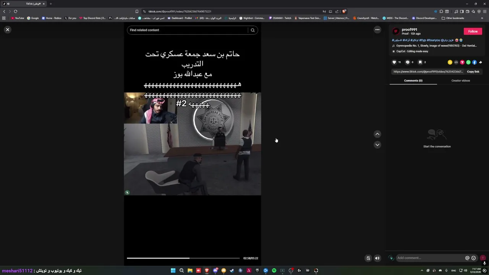Open CapCut - Editing made easy link
The width and height of the screenshot is (489, 275).
(x=412, y=51)
